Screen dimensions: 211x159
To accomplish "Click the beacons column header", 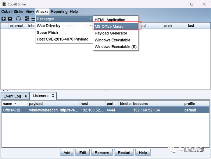I will click(157, 104).
